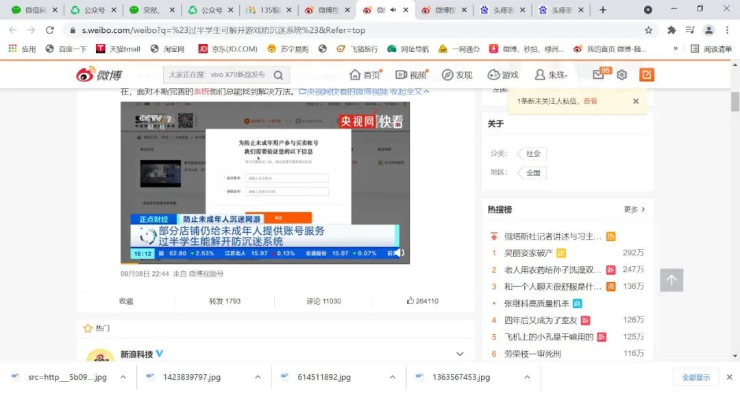The image size is (740, 393).
Task: Open the tab search dropdown button
Action: tap(648, 10)
